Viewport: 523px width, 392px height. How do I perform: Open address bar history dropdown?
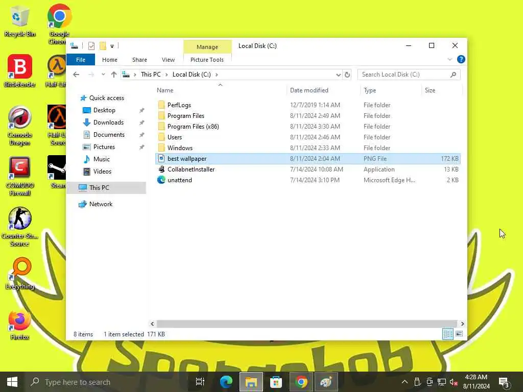pos(338,75)
